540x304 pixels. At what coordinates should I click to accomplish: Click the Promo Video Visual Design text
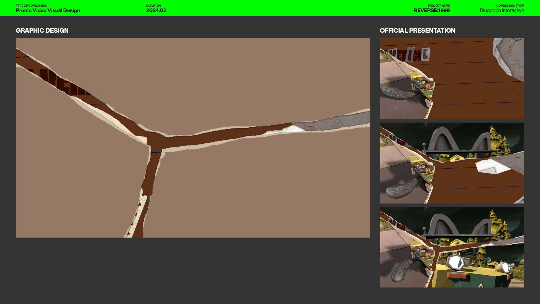48,10
